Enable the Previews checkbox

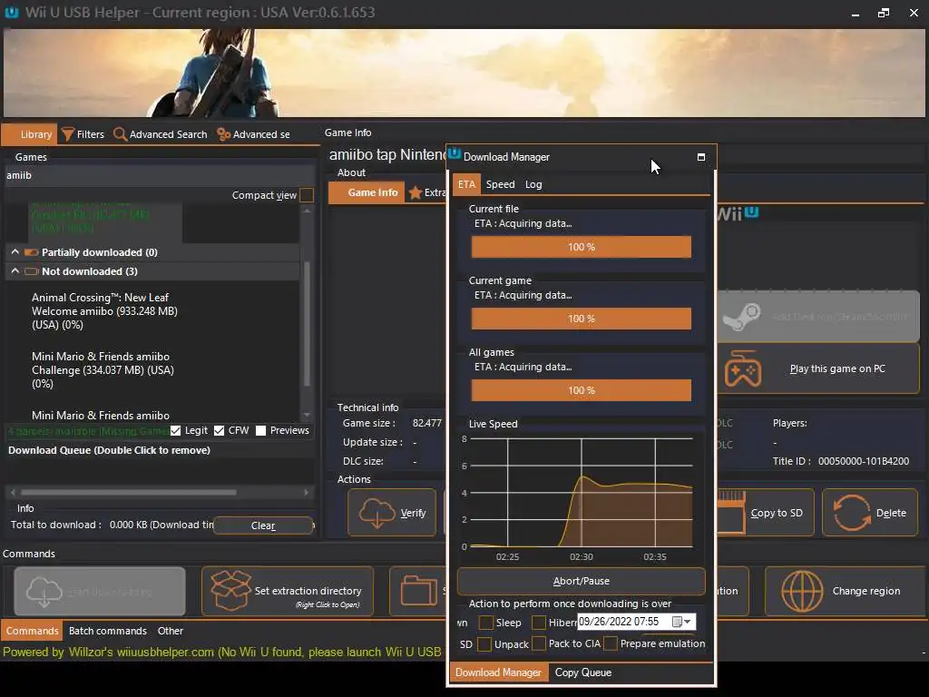point(260,430)
